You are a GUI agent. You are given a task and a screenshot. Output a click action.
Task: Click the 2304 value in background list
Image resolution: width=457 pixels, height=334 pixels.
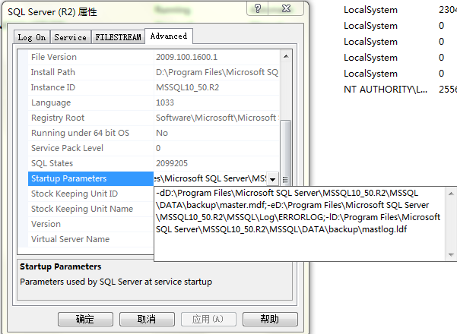[448, 10]
